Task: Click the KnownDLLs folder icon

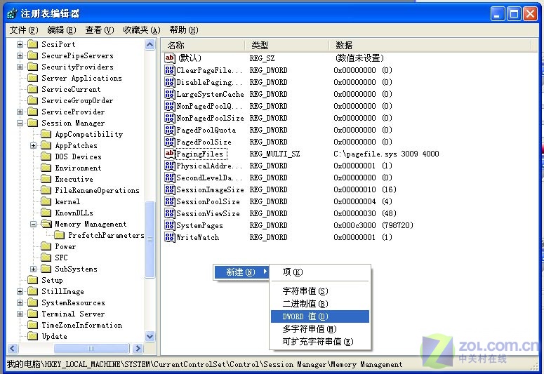Action: pos(46,213)
